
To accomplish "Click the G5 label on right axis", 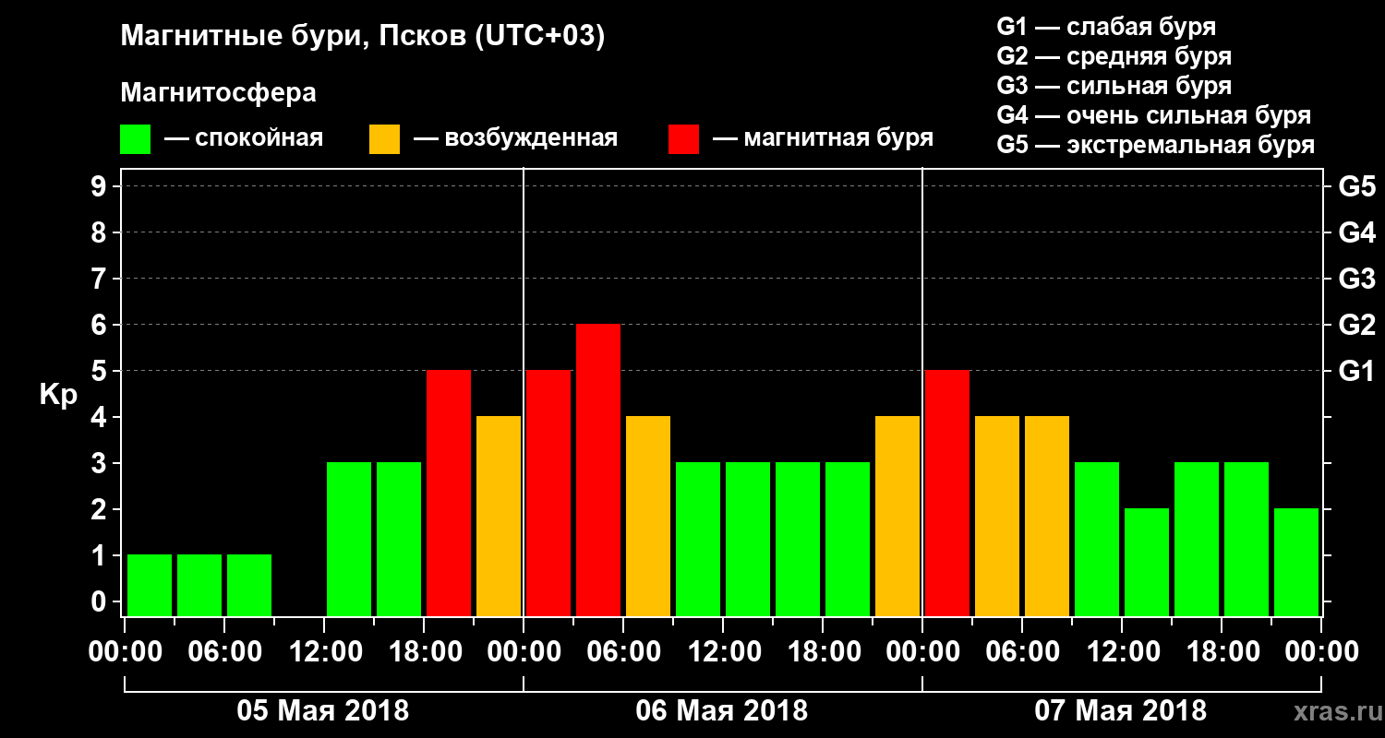I will click(1356, 186).
